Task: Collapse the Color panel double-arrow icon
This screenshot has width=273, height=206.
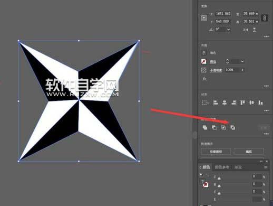Action: click(x=261, y=161)
